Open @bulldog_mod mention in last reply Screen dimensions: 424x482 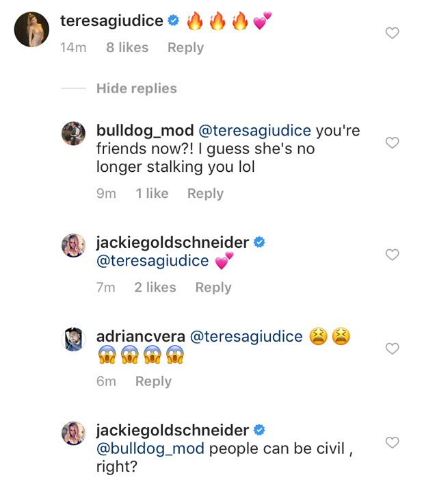(x=150, y=449)
